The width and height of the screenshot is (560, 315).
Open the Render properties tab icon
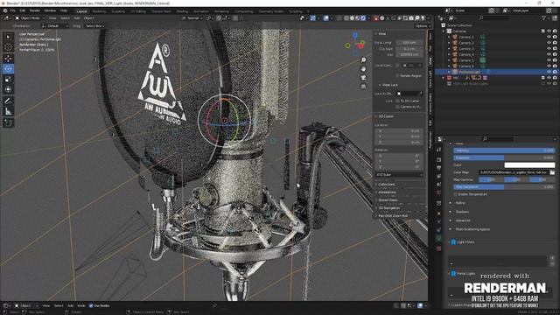(x=439, y=159)
